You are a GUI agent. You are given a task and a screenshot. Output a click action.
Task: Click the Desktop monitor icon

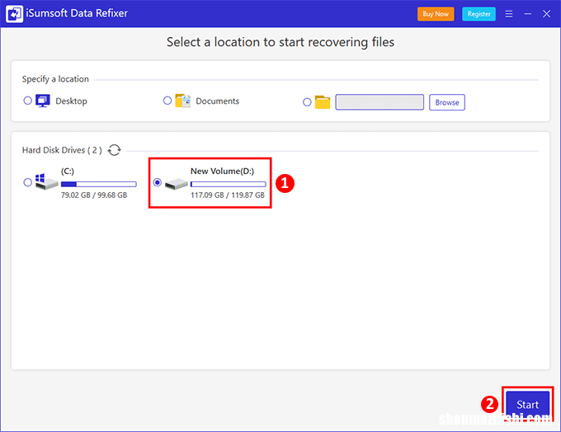(42, 101)
